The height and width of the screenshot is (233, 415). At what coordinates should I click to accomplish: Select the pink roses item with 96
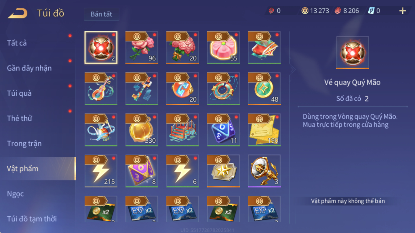pos(142,48)
